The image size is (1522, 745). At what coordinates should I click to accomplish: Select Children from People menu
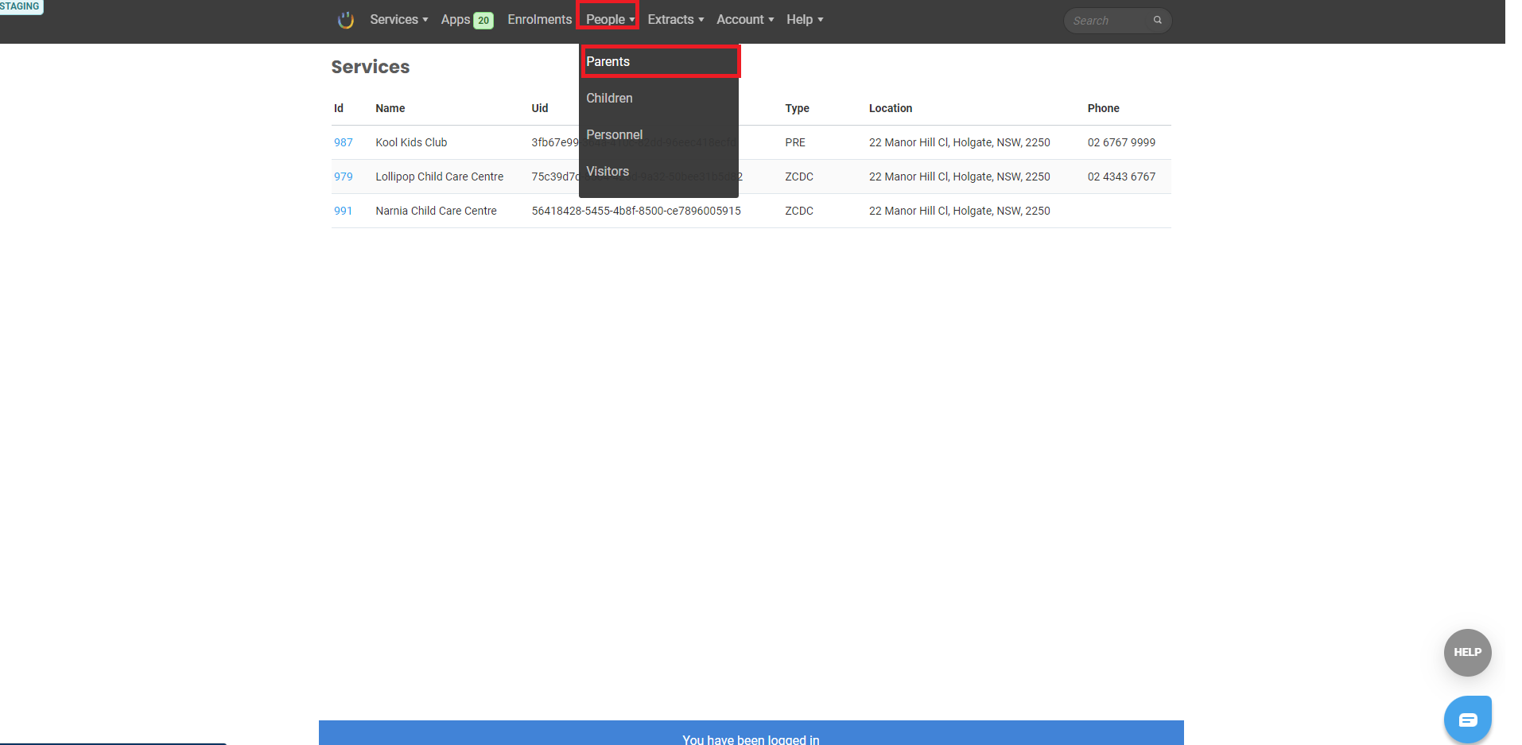coord(658,98)
